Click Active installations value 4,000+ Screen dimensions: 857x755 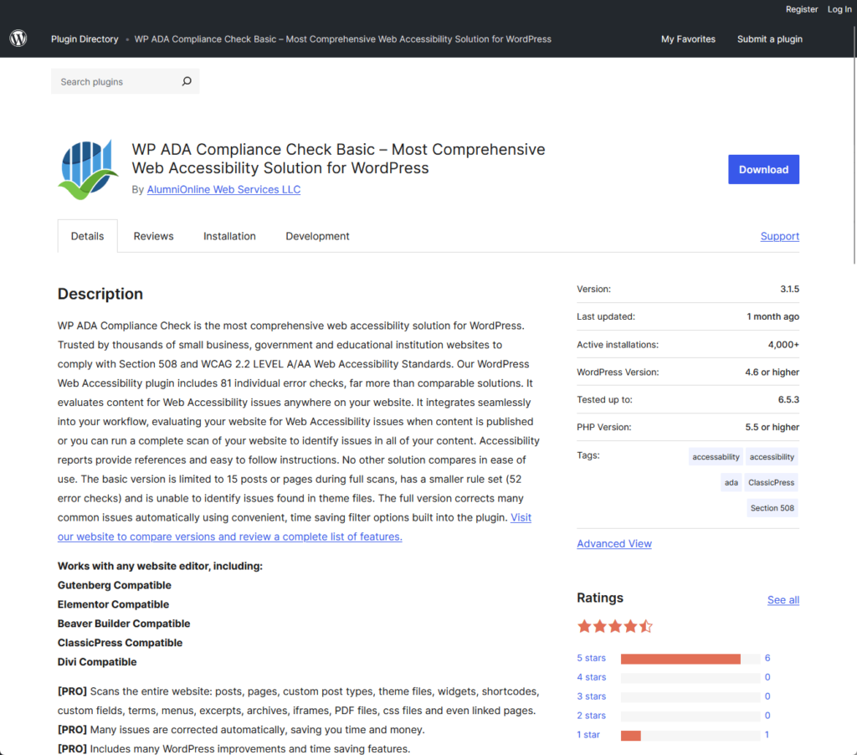coord(783,344)
